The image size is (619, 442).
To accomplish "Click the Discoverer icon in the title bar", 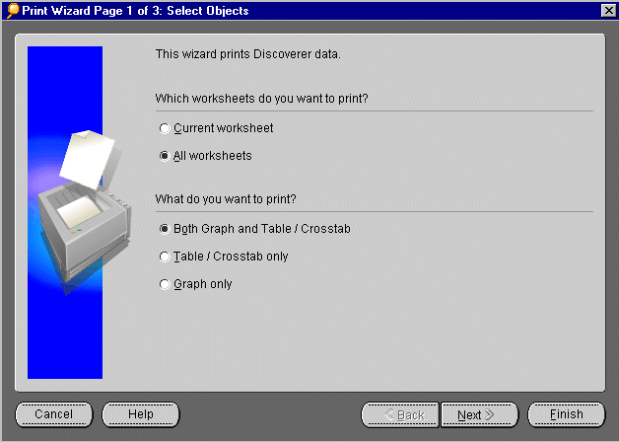I will pos(11,10).
